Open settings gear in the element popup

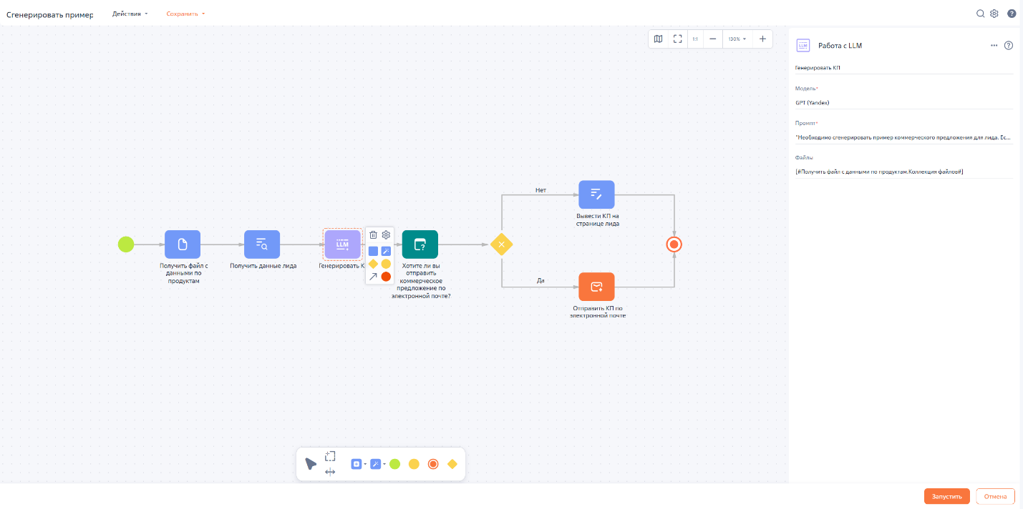(x=386, y=234)
